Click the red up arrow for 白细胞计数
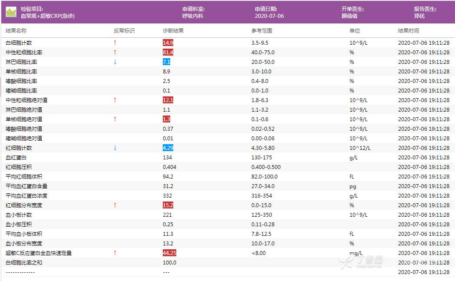455x281 pixels. click(115, 43)
